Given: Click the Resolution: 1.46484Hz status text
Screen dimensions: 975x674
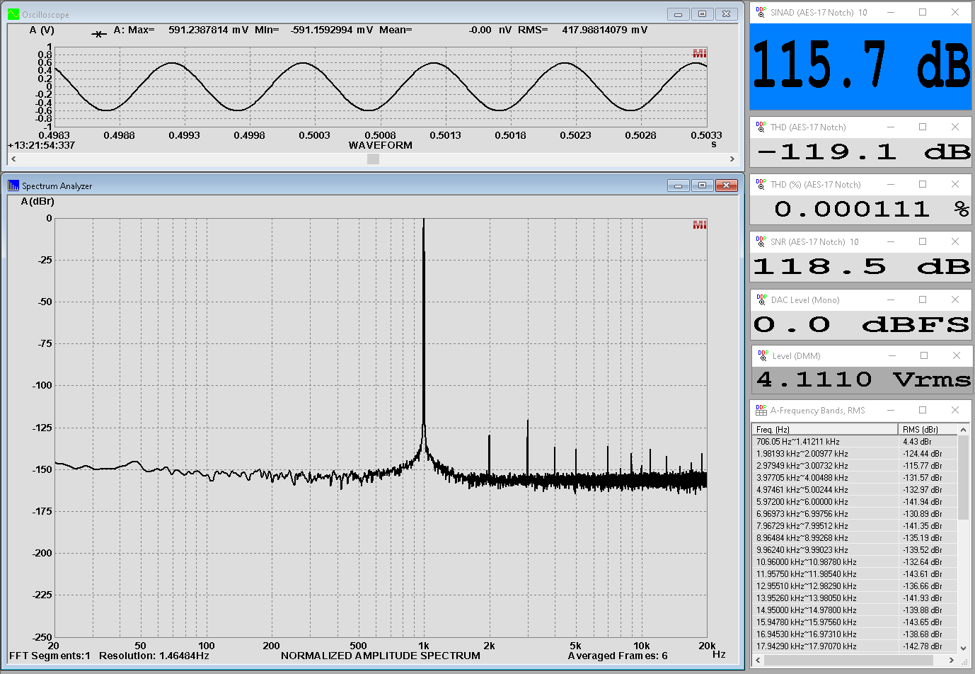Looking at the screenshot, I should pos(154,656).
